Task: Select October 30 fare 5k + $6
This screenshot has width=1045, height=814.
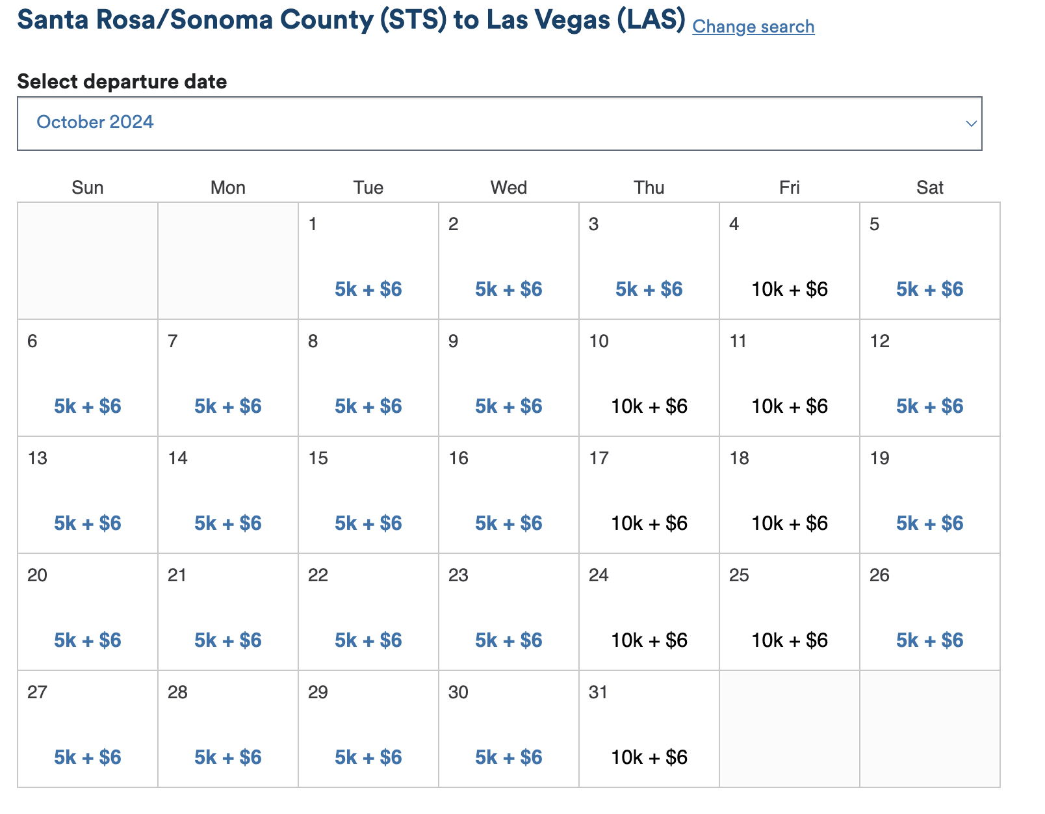Action: click(x=509, y=757)
